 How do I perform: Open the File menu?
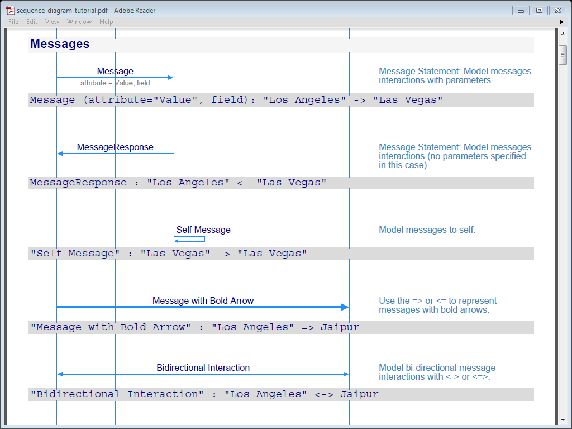[13, 22]
